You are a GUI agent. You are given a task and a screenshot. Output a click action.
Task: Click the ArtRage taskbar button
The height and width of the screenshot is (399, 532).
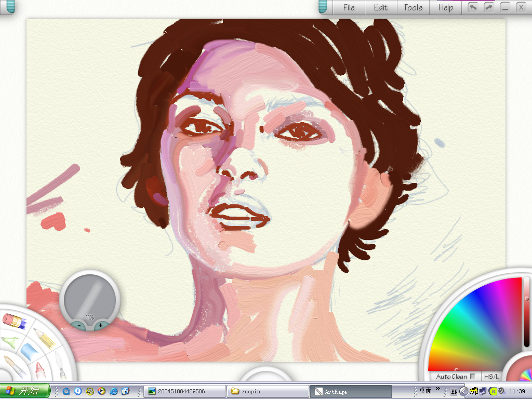pyautogui.click(x=351, y=391)
